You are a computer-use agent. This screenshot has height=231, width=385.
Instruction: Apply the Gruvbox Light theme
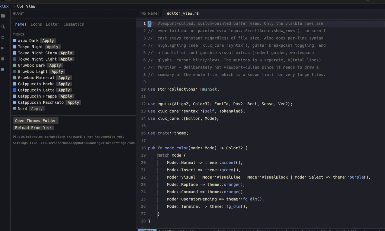coord(57,71)
